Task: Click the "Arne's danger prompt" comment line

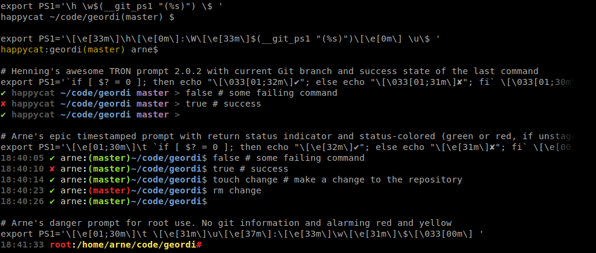Action: coord(226,223)
